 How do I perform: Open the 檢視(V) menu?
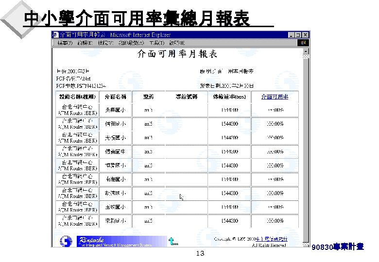click(105, 43)
